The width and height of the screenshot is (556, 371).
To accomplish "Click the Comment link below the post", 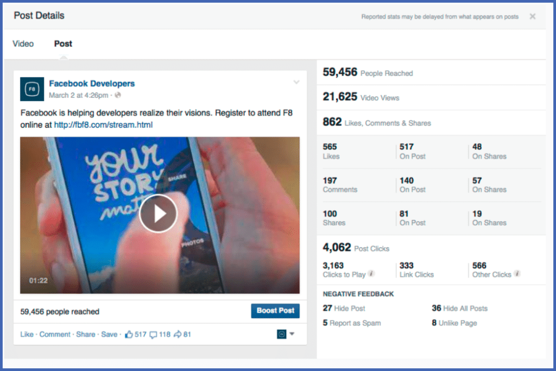I will coord(54,334).
